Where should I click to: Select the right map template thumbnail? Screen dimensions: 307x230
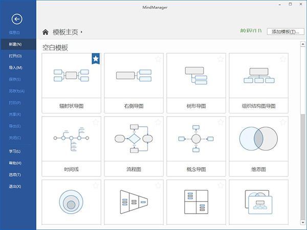[x=134, y=76]
